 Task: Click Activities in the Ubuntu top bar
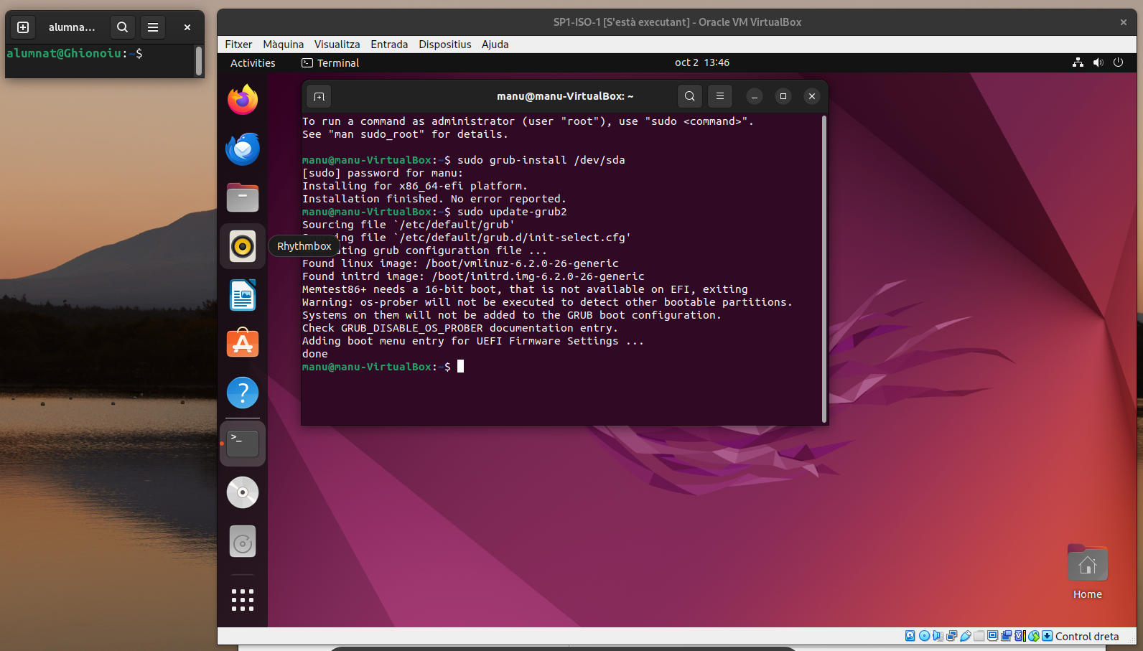(x=253, y=63)
